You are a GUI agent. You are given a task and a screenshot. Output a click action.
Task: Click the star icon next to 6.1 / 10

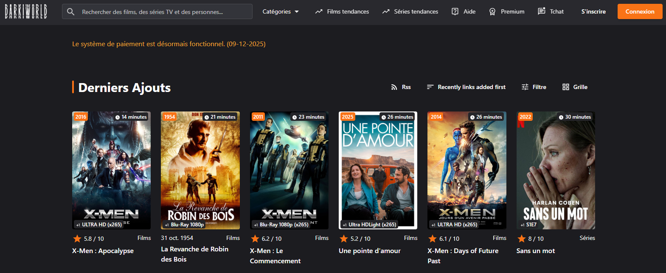coord(433,239)
